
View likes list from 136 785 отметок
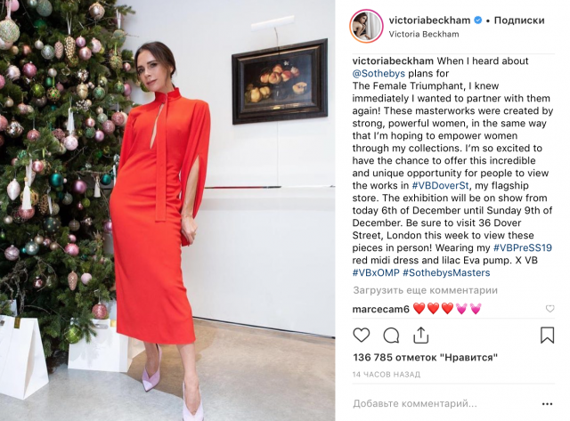point(425,358)
